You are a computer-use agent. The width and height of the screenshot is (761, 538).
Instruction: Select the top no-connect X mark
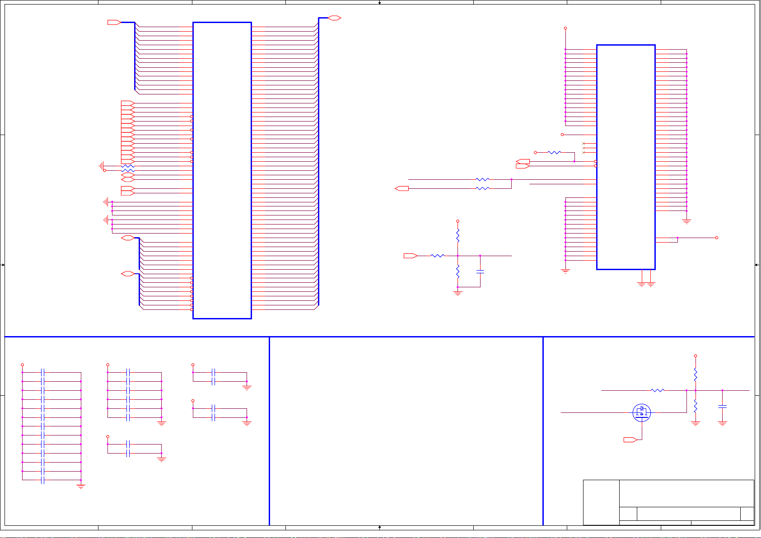click(584, 144)
